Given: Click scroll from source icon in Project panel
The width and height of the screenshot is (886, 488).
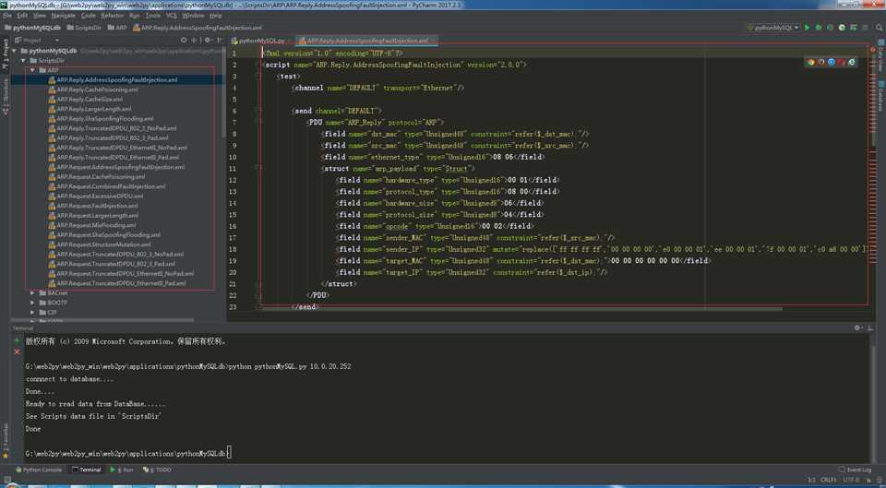Looking at the screenshot, I should coord(184,40).
